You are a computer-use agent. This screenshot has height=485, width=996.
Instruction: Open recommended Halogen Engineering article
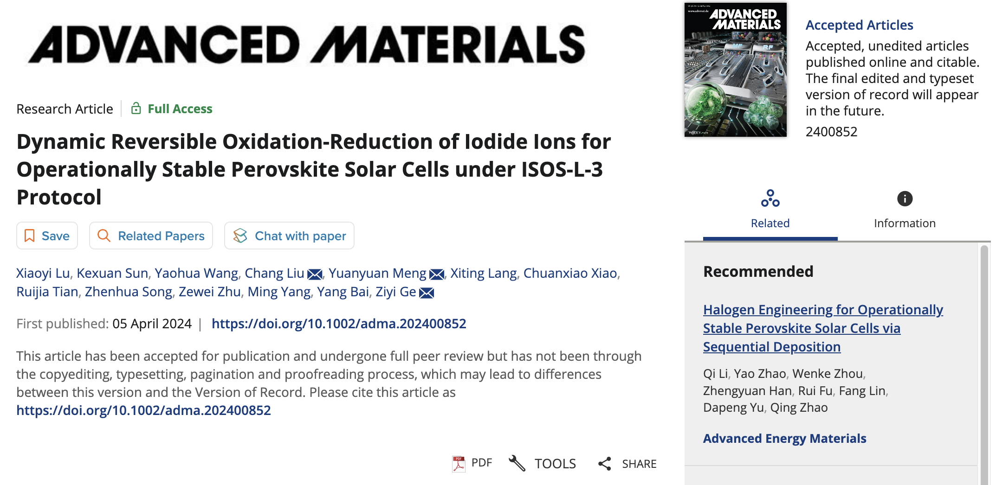point(823,328)
